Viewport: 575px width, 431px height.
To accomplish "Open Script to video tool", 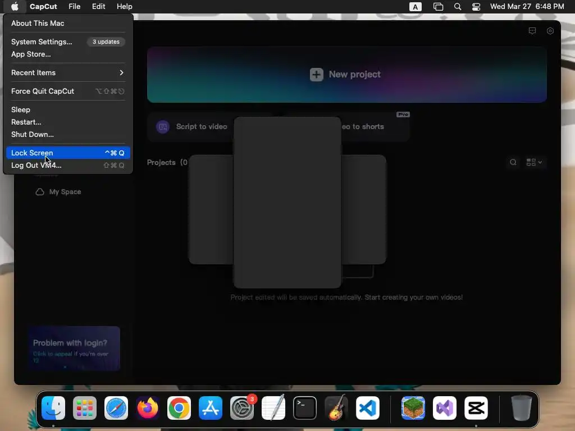I will [x=191, y=127].
